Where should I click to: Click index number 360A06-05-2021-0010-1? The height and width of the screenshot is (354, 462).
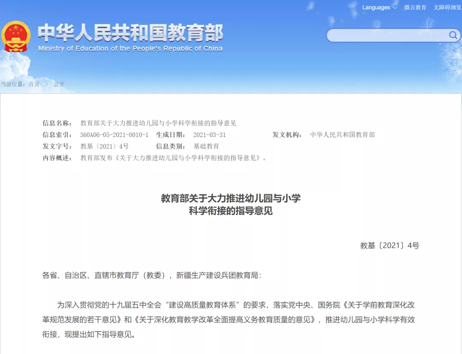pos(114,135)
